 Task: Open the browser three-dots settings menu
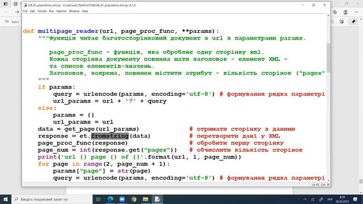pos(356,12)
